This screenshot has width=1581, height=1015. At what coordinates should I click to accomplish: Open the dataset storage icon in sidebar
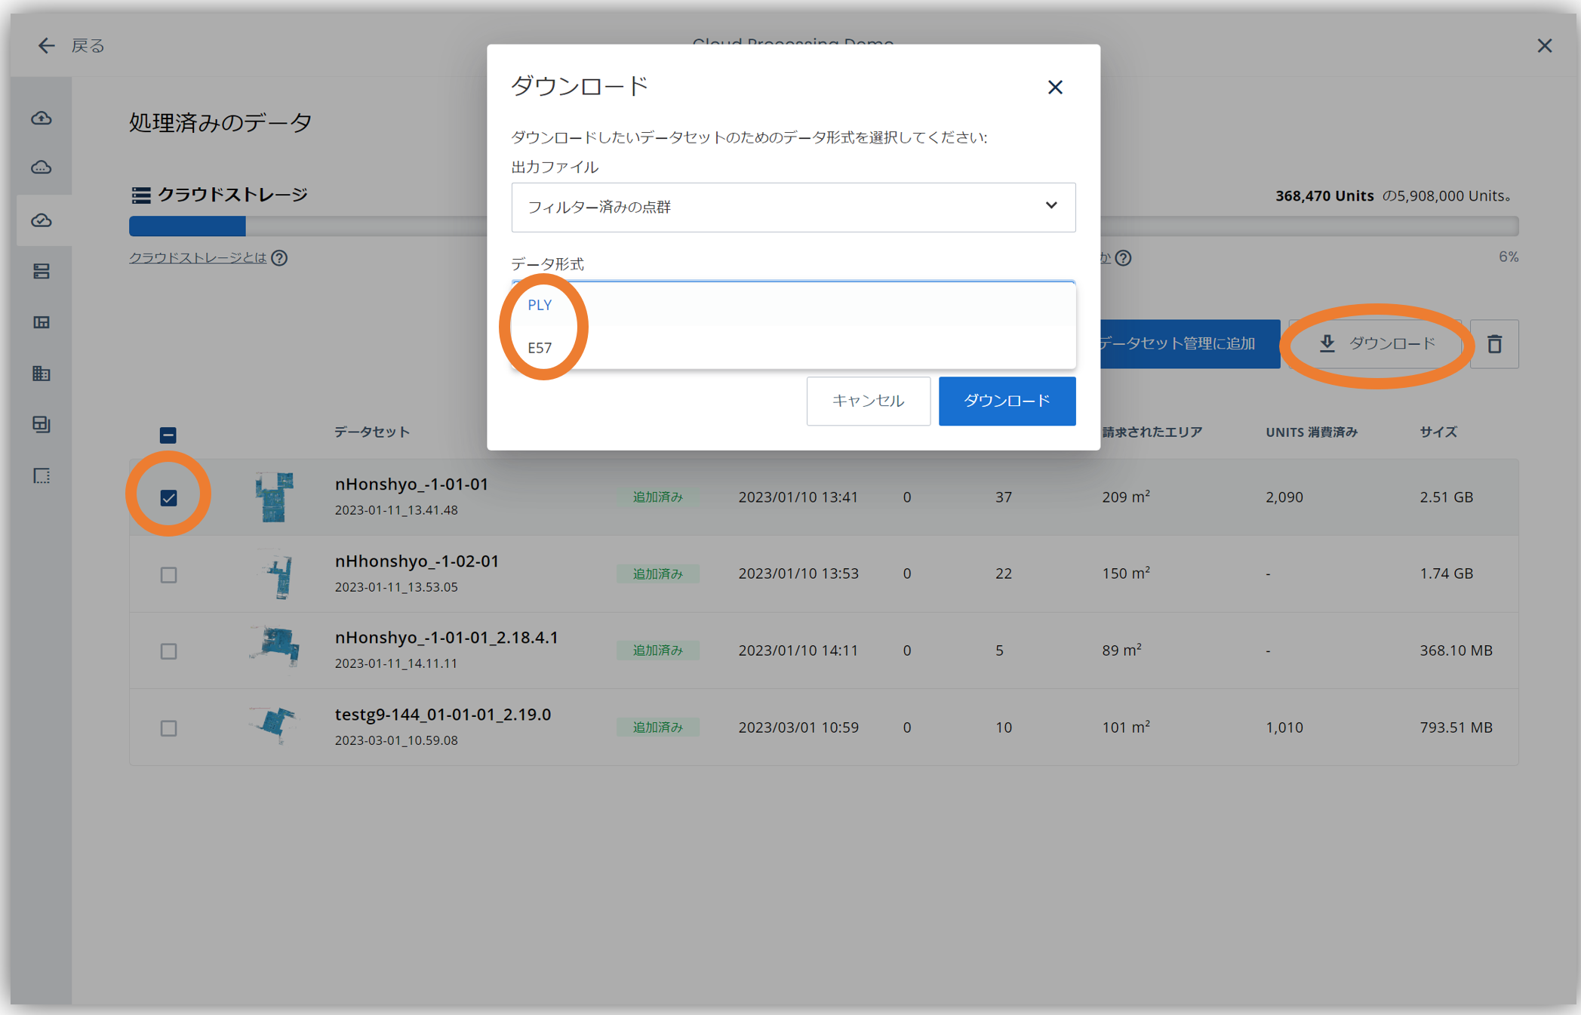point(43,271)
